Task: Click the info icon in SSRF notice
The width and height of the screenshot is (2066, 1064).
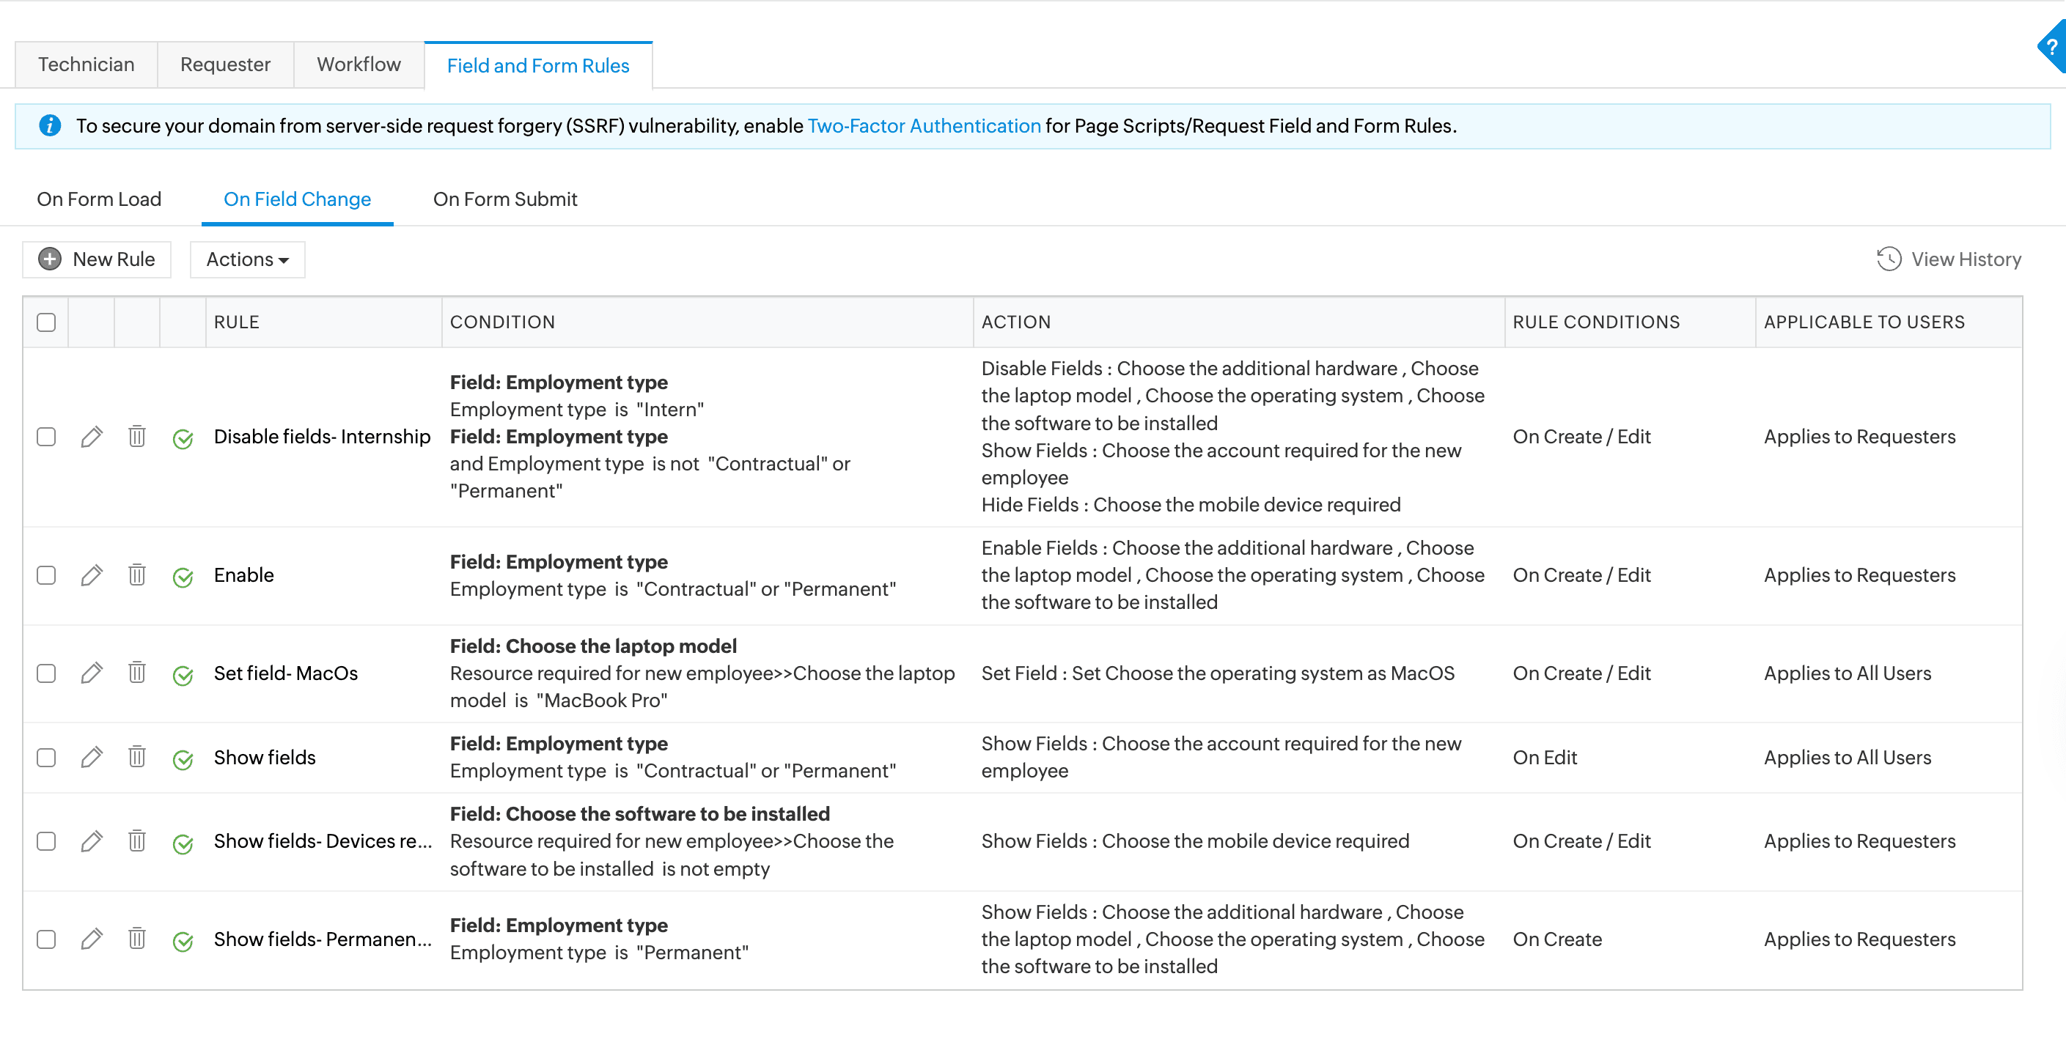Action: 50,126
